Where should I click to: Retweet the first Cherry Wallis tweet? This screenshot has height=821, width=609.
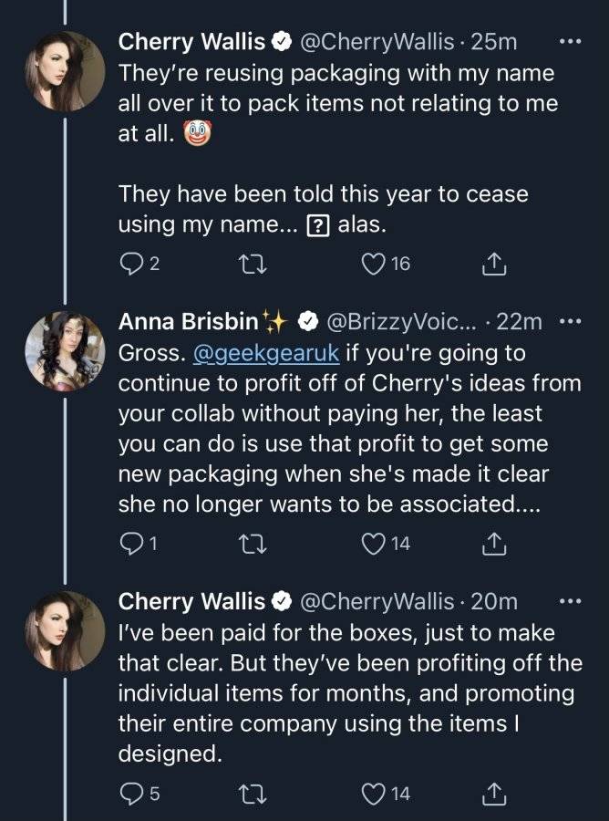[x=253, y=265]
